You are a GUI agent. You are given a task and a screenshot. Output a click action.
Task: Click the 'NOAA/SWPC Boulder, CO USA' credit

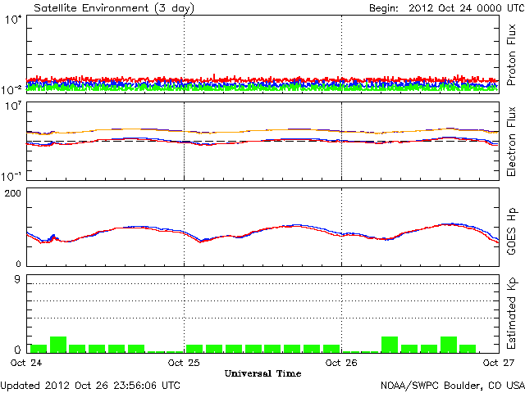pyautogui.click(x=453, y=386)
